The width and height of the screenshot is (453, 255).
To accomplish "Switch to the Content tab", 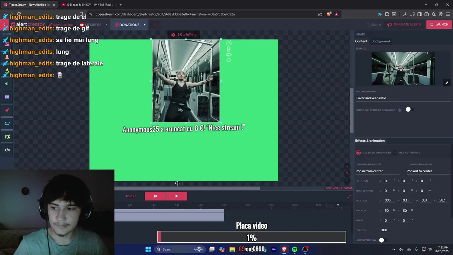I will coord(361,41).
